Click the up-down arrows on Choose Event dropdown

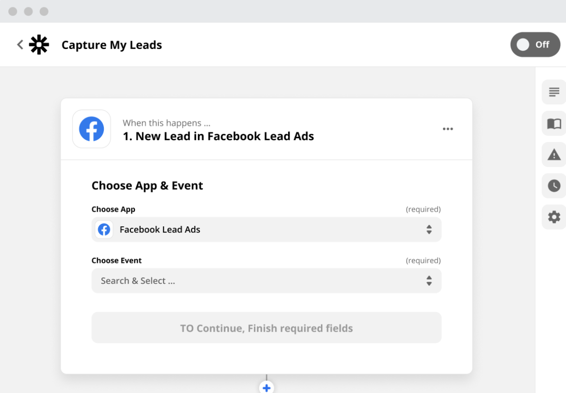point(429,281)
